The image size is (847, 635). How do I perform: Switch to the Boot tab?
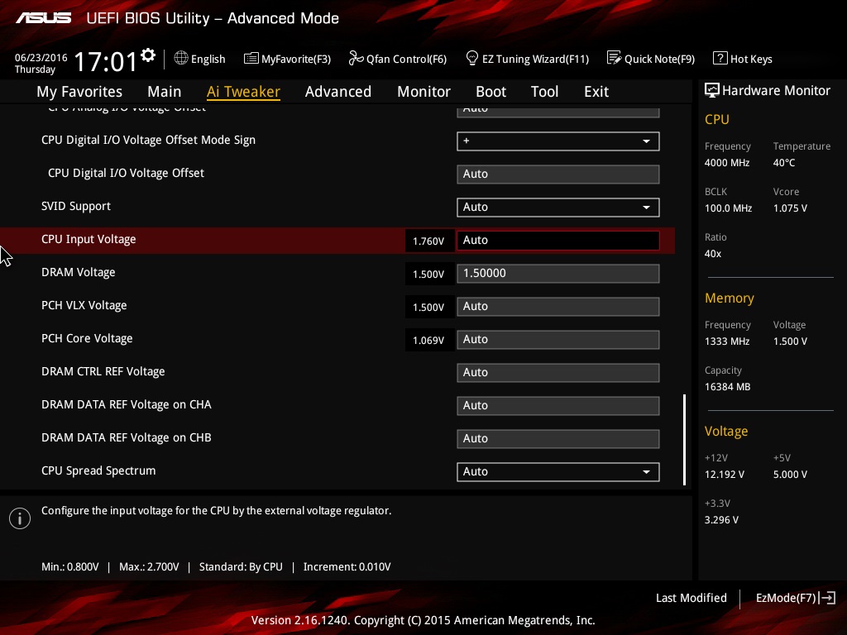click(x=491, y=92)
